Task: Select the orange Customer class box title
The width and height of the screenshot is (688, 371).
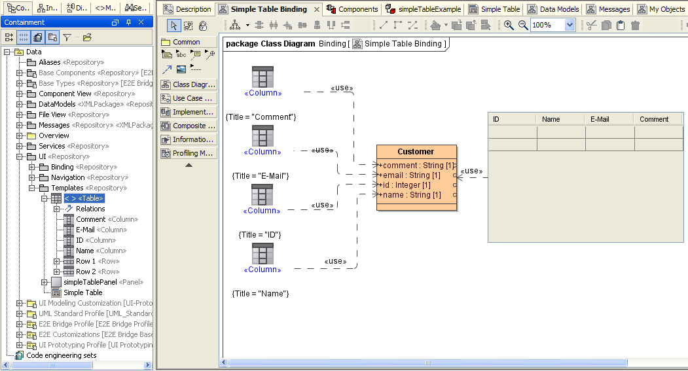Action: click(416, 152)
